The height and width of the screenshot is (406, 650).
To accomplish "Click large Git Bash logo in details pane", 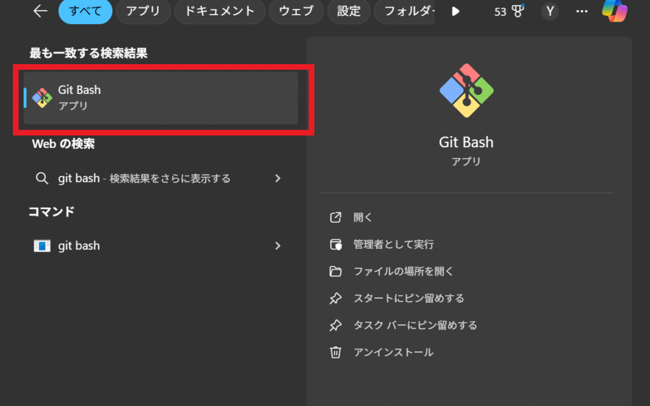I will pos(467,91).
